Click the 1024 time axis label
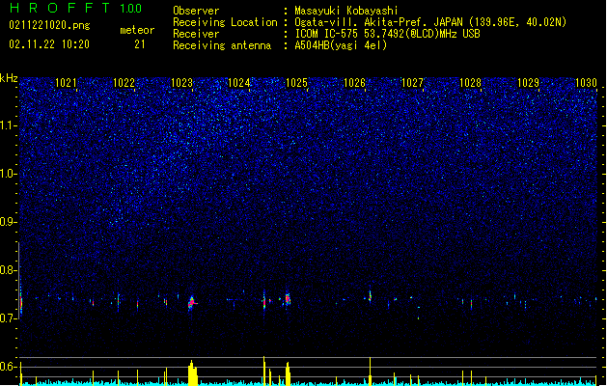The height and width of the screenshot is (386, 607). [x=239, y=82]
